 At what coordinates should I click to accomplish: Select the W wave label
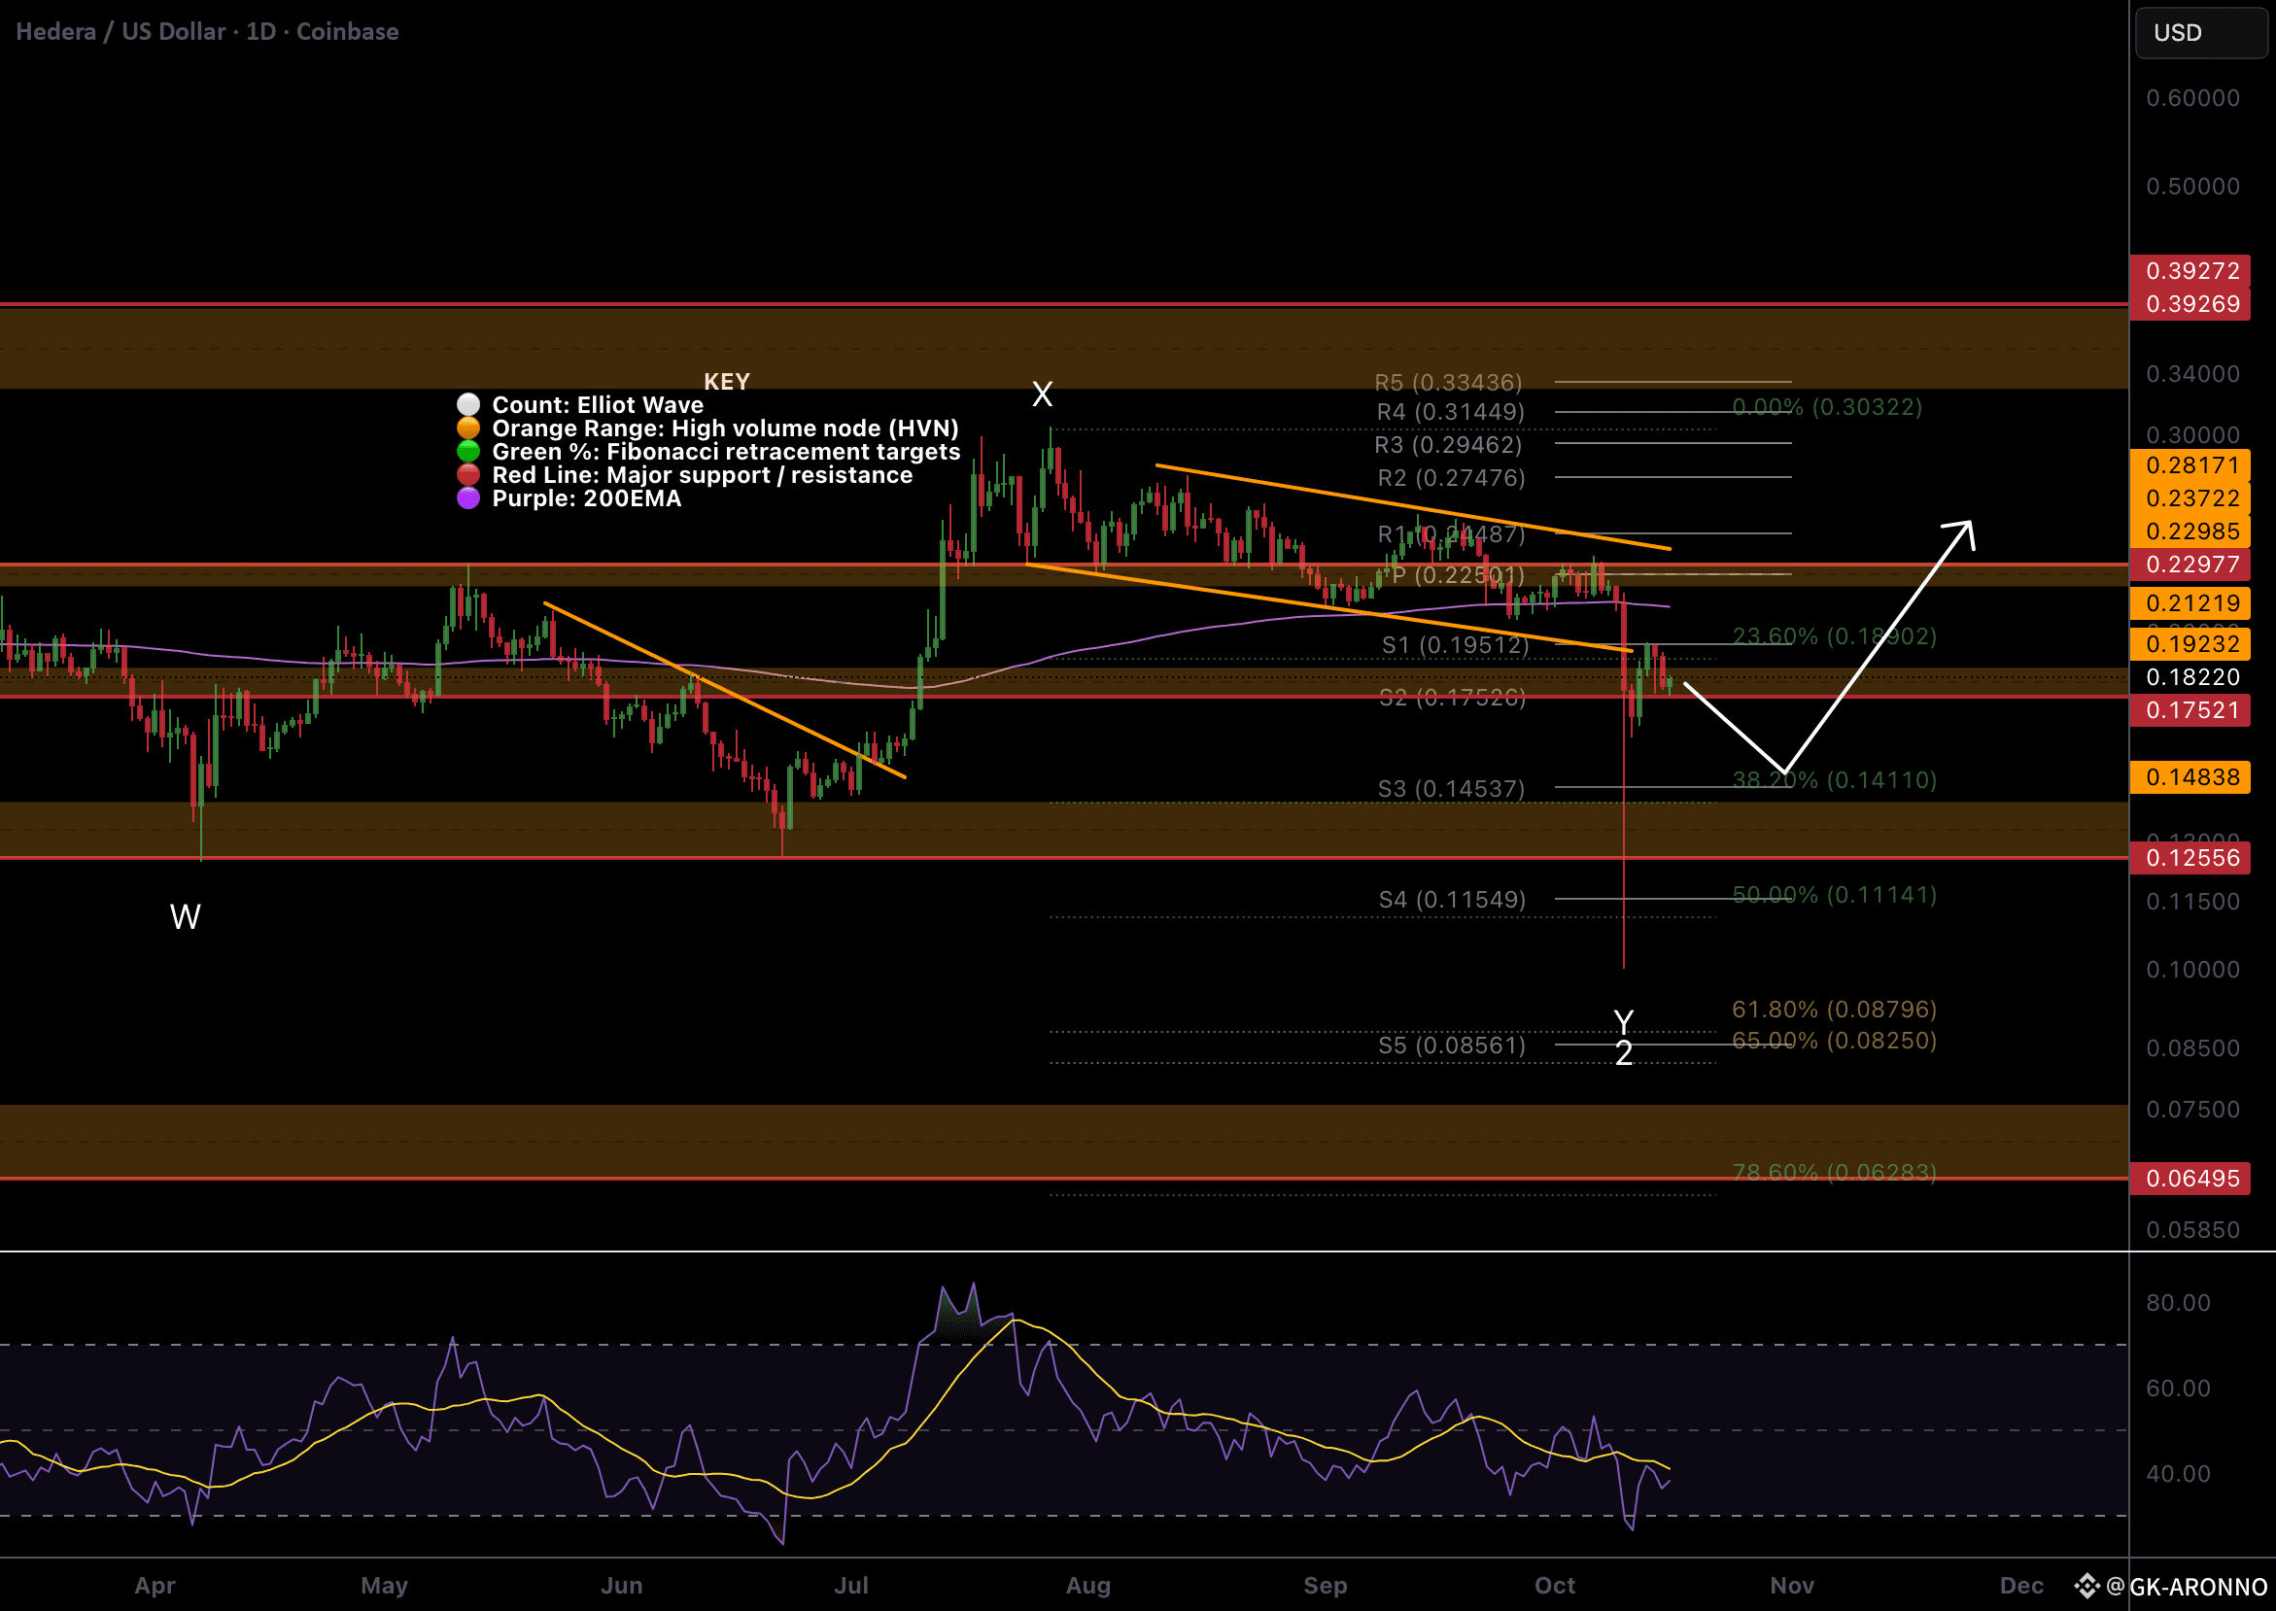pos(186,916)
